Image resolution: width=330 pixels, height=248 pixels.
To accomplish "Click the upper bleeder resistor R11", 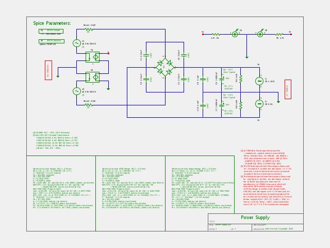I will tap(241, 79).
